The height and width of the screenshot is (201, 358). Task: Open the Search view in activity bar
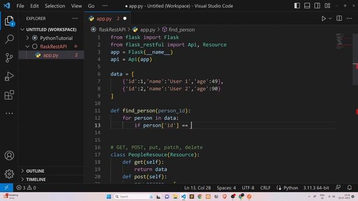(x=9, y=39)
